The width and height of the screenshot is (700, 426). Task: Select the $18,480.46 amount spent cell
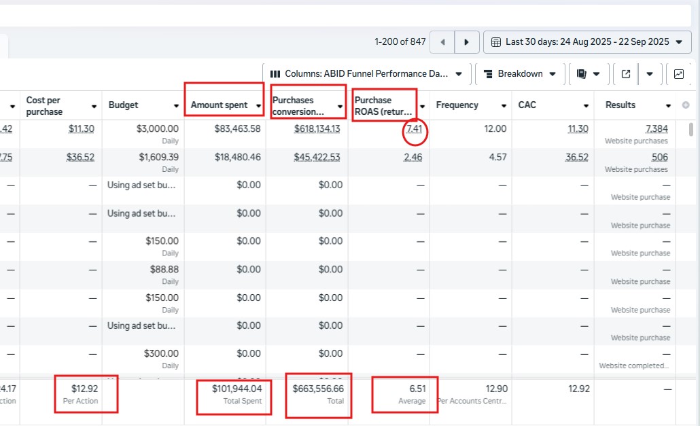point(225,162)
